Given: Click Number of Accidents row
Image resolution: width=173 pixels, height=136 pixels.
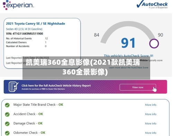Looking at the screenshot, I should pyautogui.click(x=26, y=46).
